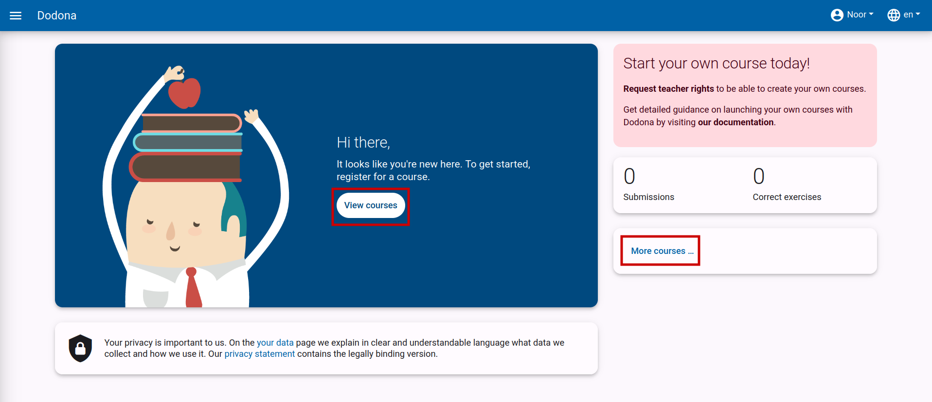This screenshot has height=402, width=932.
Task: Click the user account avatar icon
Action: tap(837, 15)
